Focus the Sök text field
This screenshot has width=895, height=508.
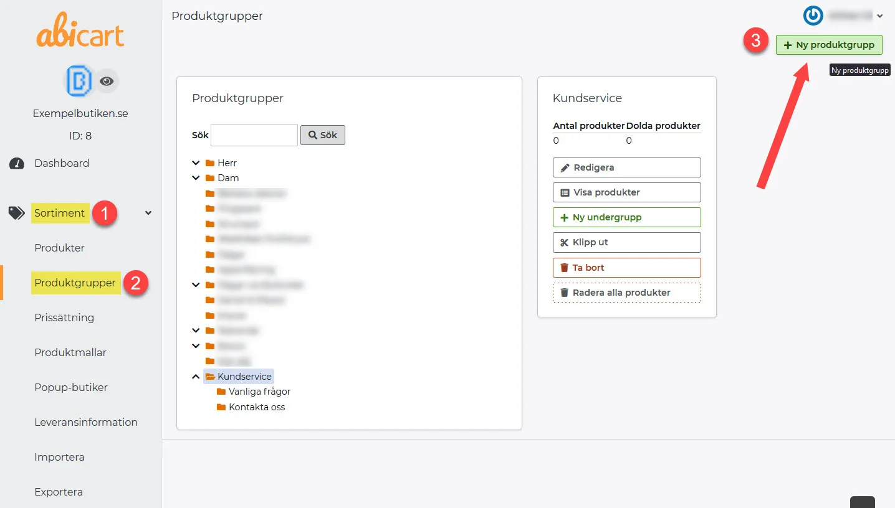254,135
